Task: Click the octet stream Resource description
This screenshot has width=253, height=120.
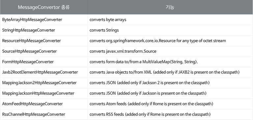Action: [158, 41]
